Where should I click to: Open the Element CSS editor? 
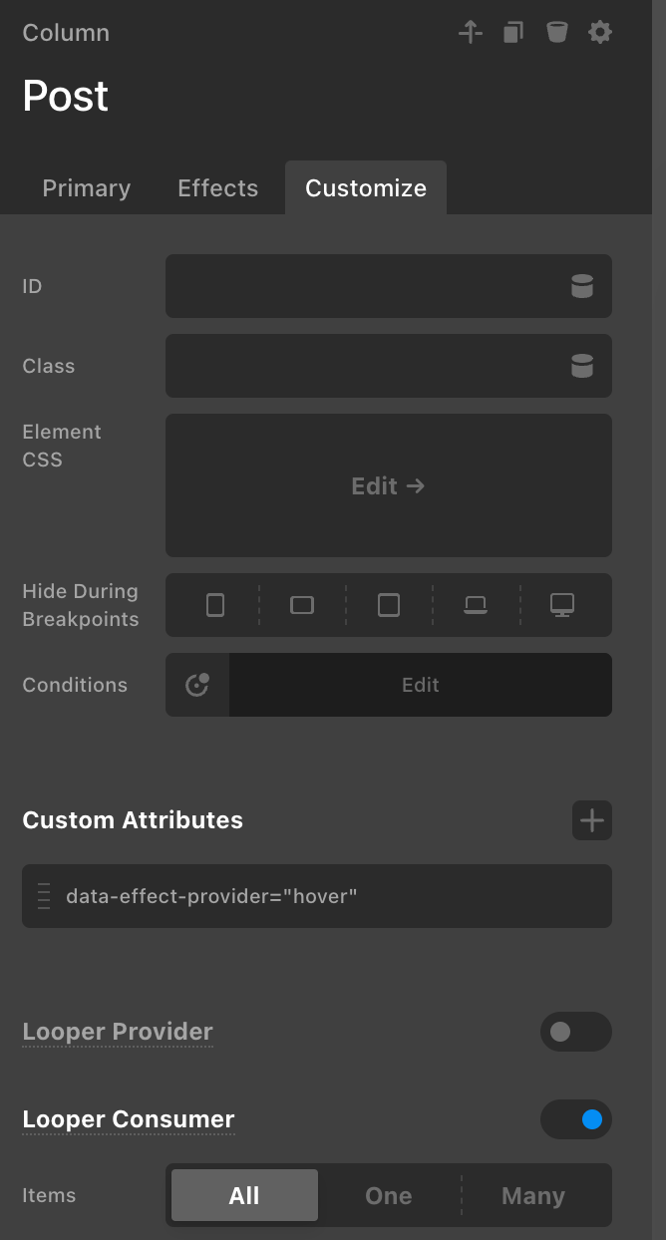(x=388, y=485)
